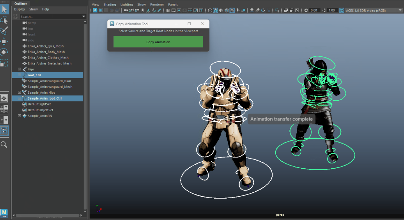Open the viewport Panels menu
404x220 pixels.
[x=173, y=4]
